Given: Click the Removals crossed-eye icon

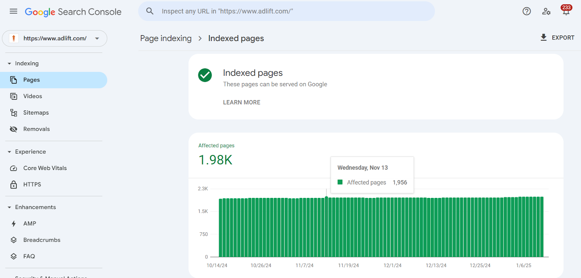Looking at the screenshot, I should pyautogui.click(x=14, y=129).
